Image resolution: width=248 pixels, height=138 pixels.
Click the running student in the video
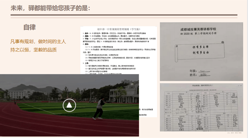click(x=99, y=108)
